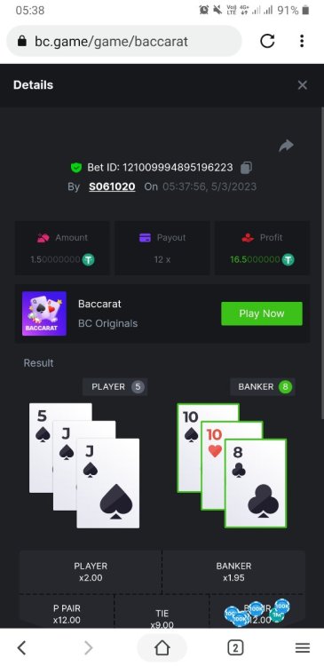Click the Baccarat game thumbnail
This screenshot has height=666, width=324.
click(x=44, y=313)
